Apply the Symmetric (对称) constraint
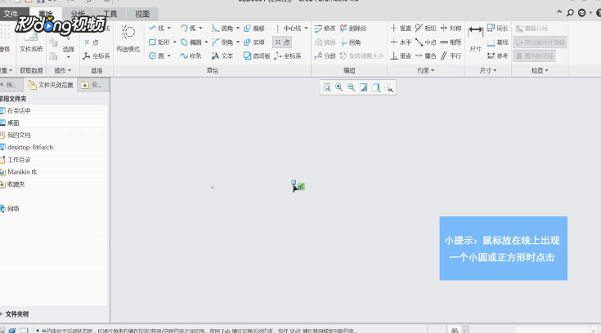 451,28
